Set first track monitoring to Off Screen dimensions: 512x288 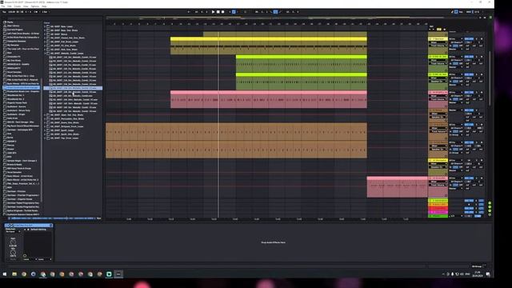click(461, 46)
